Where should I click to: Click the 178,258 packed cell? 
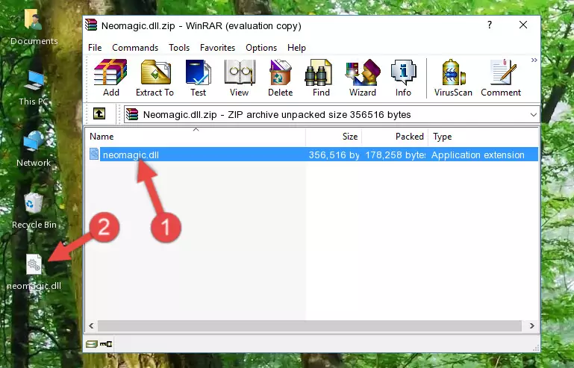tap(396, 155)
